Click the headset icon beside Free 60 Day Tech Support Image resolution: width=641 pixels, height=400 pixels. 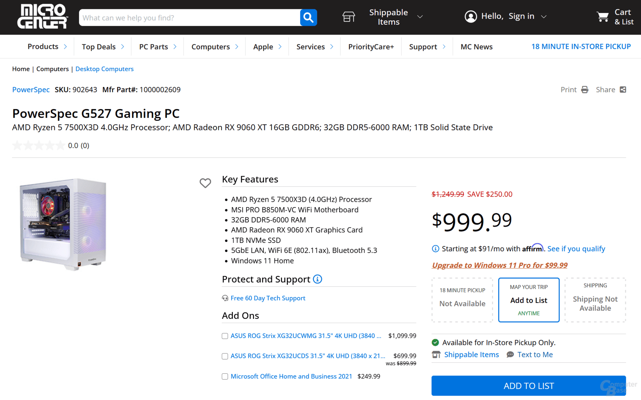[225, 298]
